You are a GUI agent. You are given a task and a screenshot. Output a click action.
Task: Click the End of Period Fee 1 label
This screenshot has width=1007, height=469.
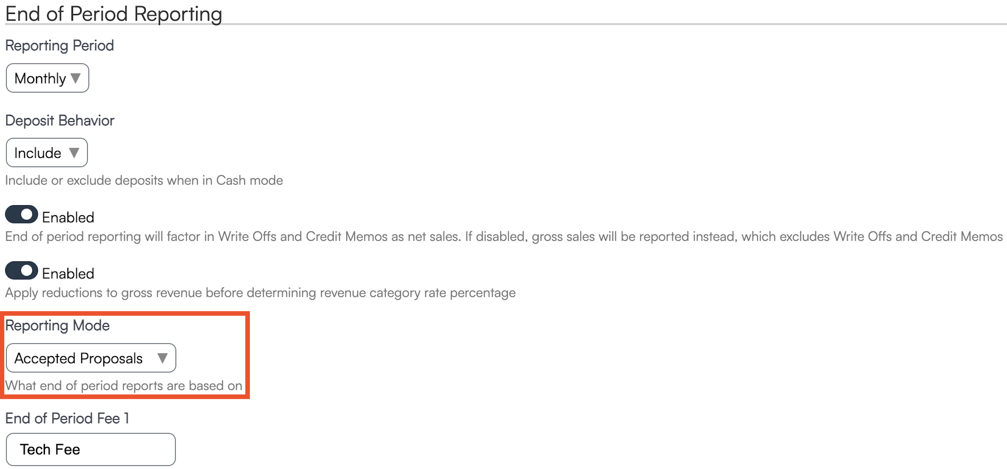click(67, 418)
